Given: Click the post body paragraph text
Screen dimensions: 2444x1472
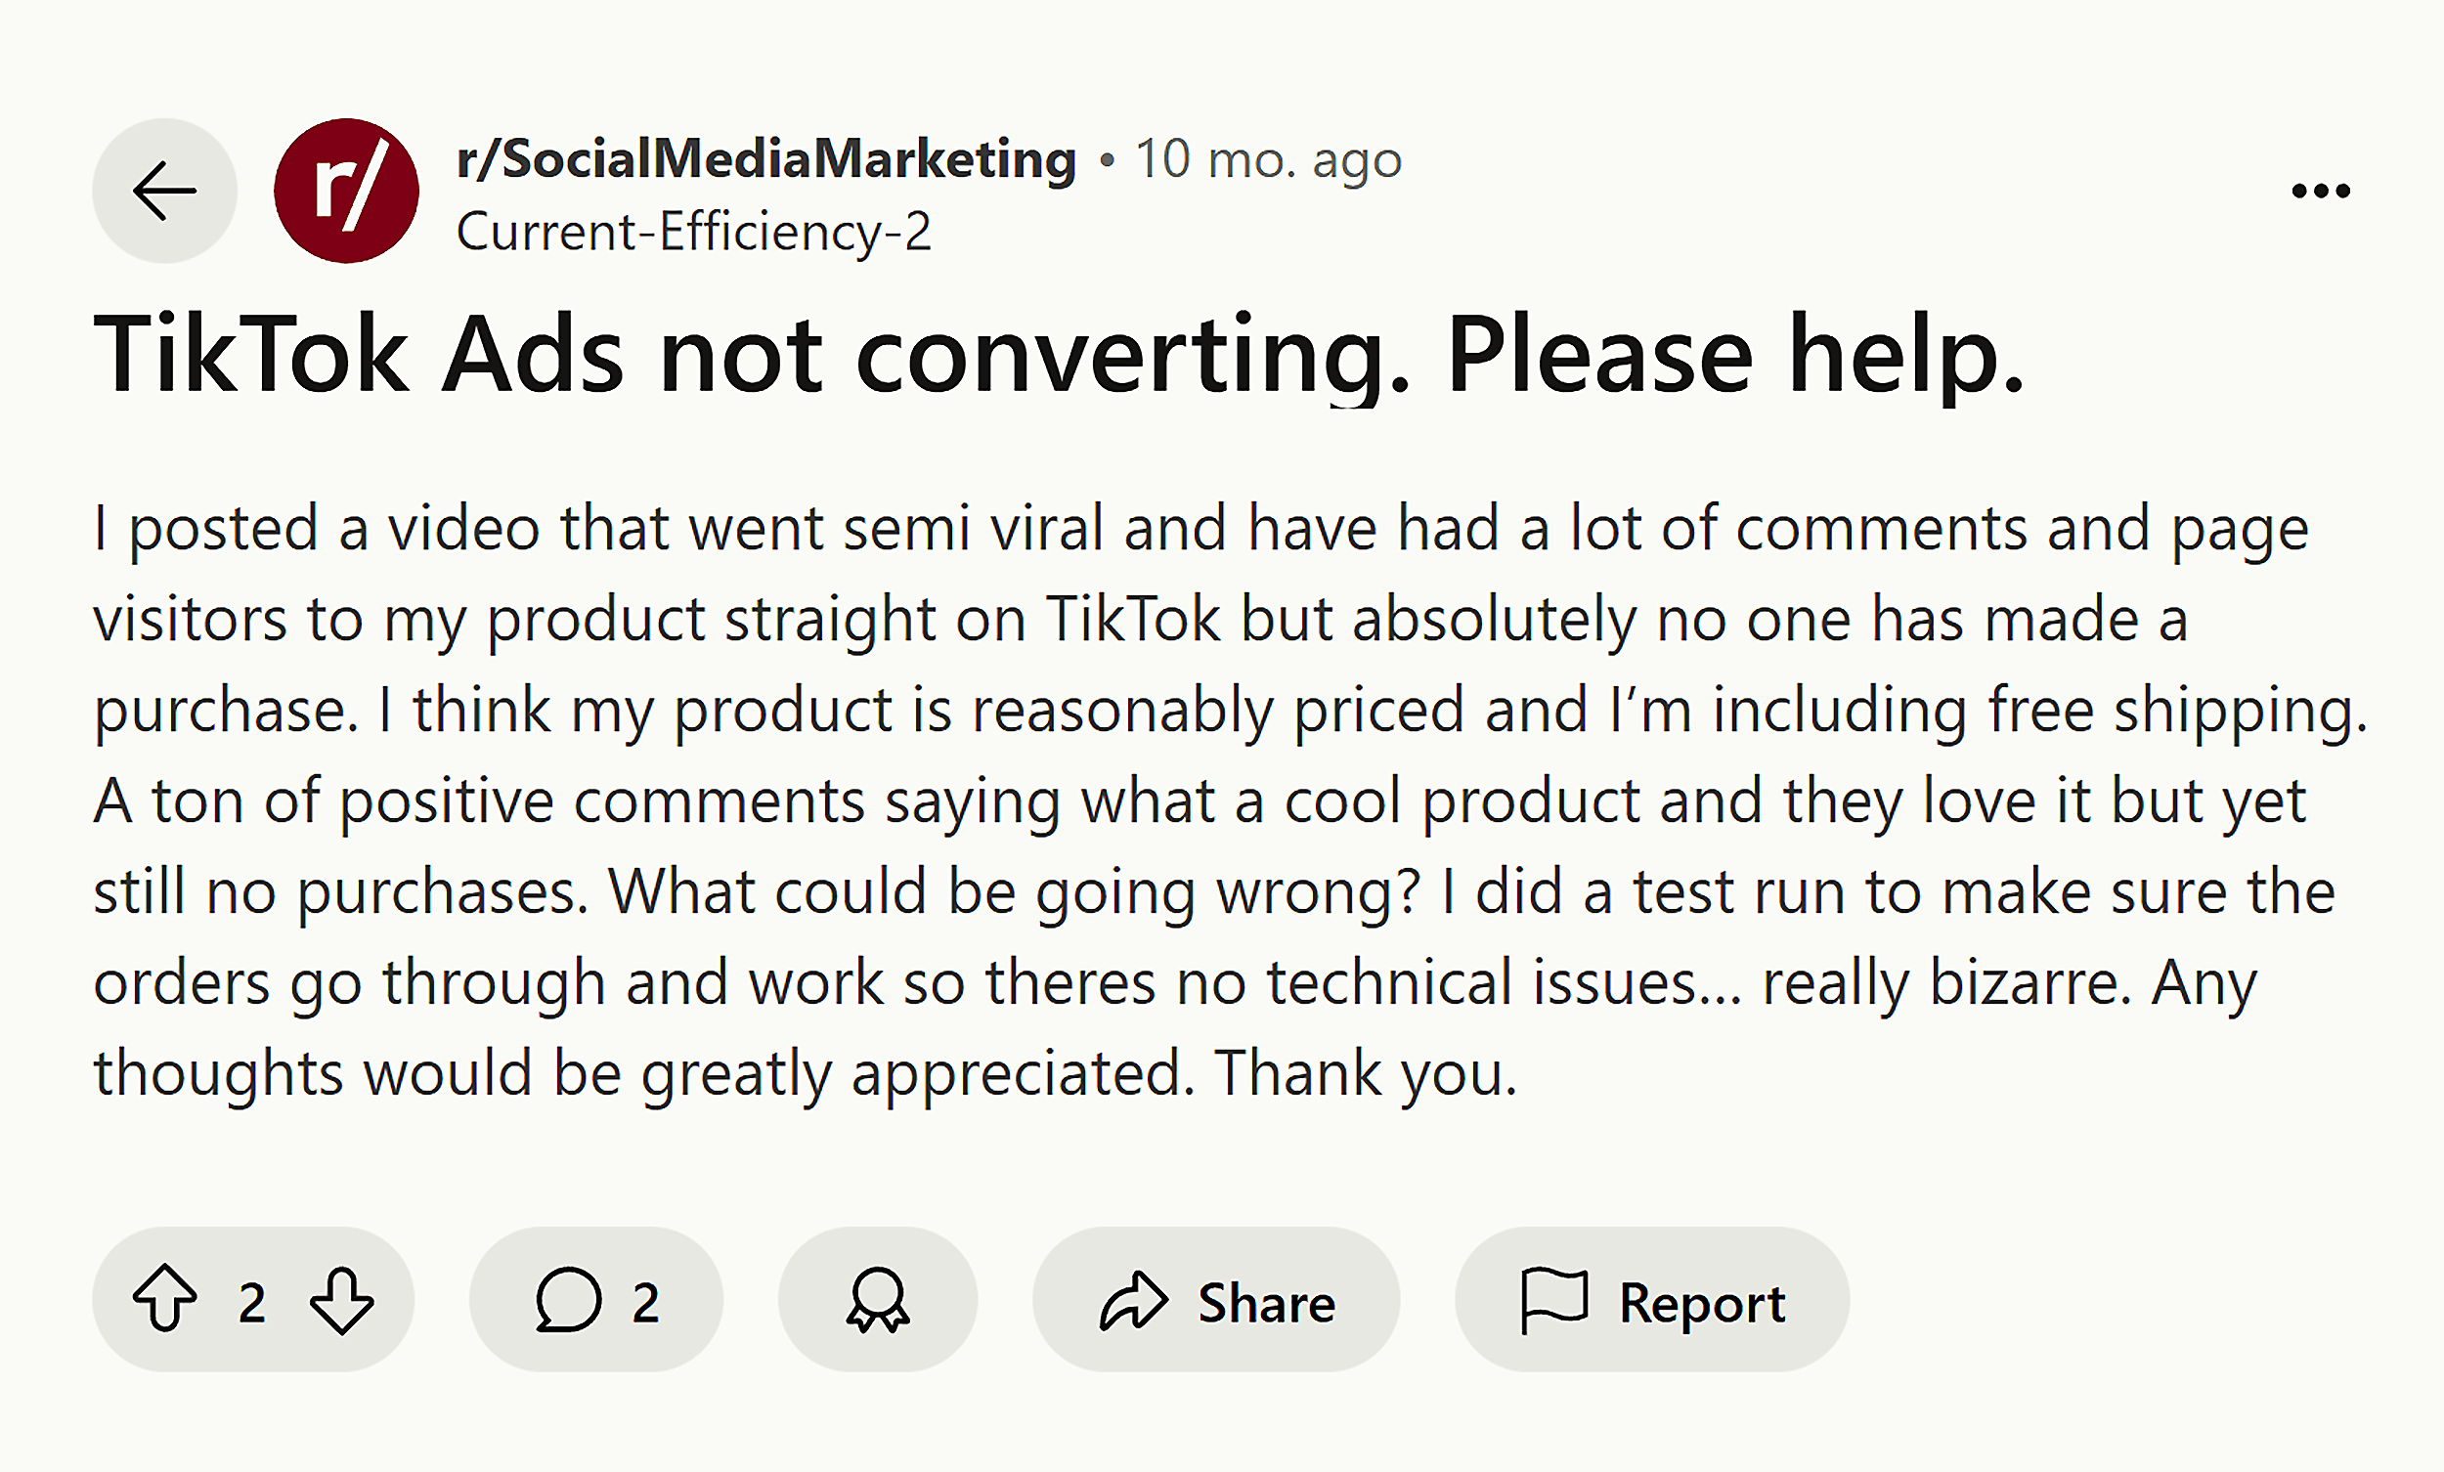Looking at the screenshot, I should point(1230,800).
